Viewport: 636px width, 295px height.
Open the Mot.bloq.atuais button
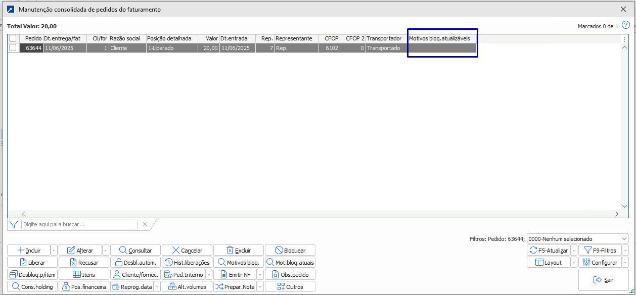(x=290, y=262)
